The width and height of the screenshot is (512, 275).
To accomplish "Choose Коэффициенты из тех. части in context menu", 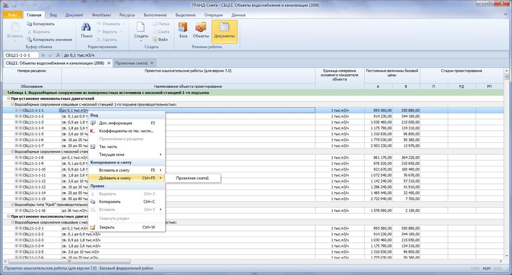I will click(x=126, y=131).
